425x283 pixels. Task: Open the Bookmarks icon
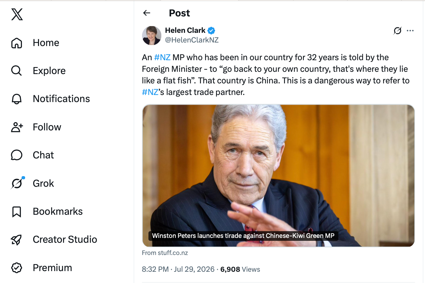coord(17,212)
